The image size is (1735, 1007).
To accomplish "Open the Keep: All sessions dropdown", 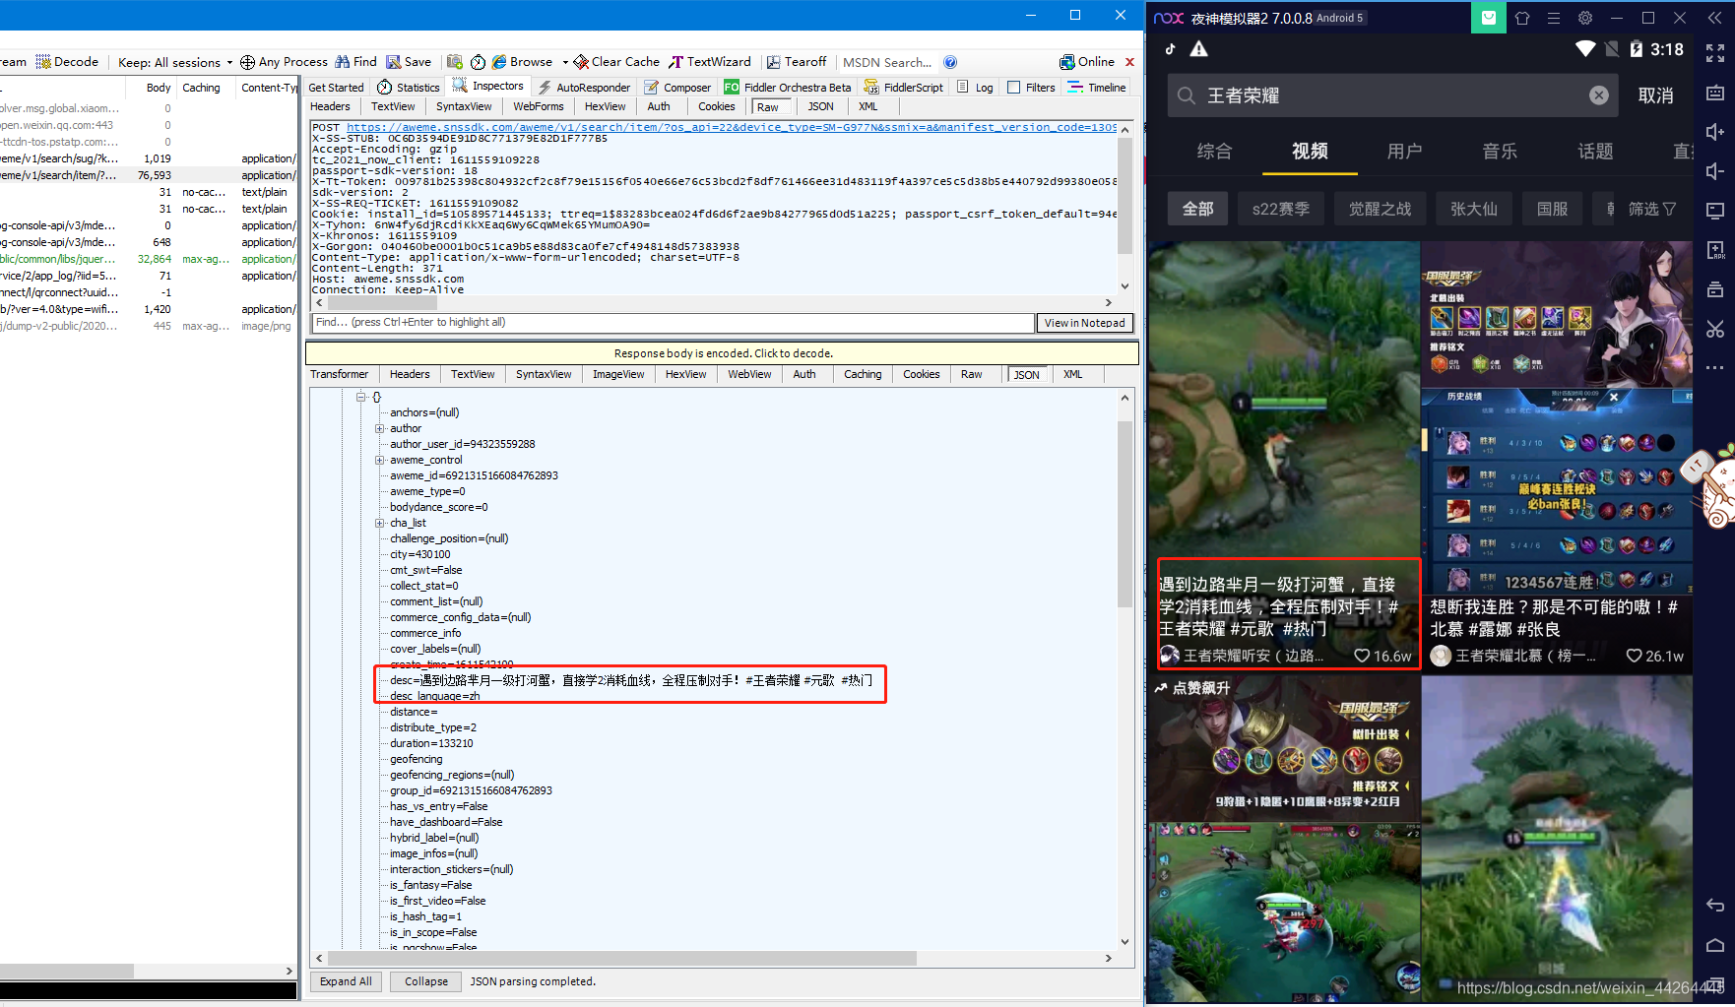I will click(x=175, y=62).
